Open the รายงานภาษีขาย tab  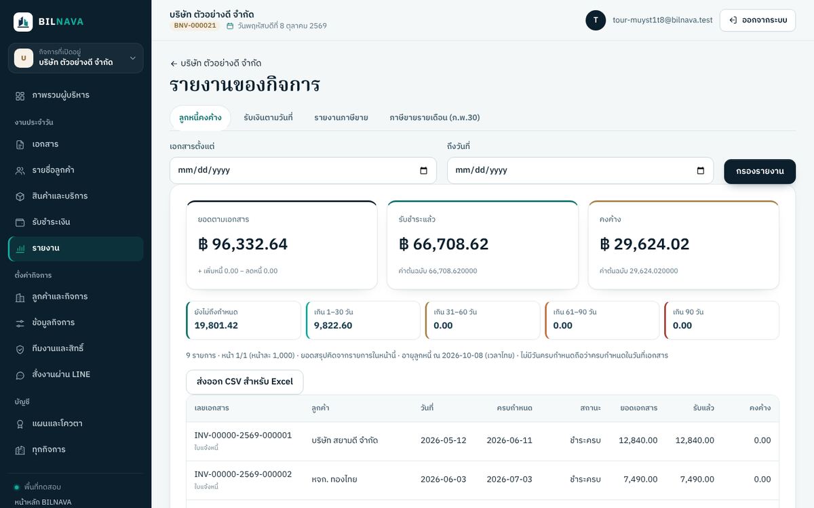point(341,118)
